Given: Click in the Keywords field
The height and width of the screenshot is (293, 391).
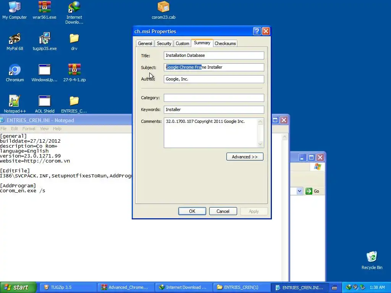Looking at the screenshot, I should pyautogui.click(x=214, y=109).
